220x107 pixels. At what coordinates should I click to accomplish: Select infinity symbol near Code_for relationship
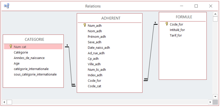coord(146,79)
